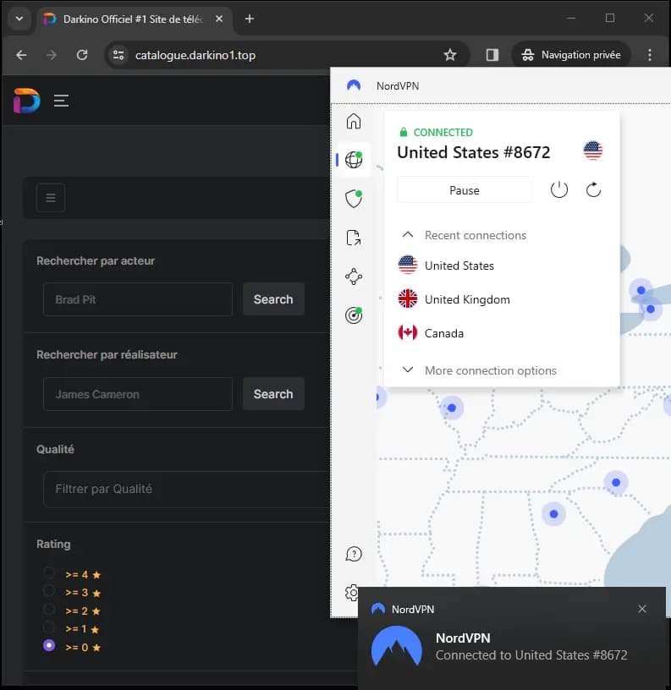Open the Meshnet nodes icon
This screenshot has height=690, width=671.
coord(354,277)
